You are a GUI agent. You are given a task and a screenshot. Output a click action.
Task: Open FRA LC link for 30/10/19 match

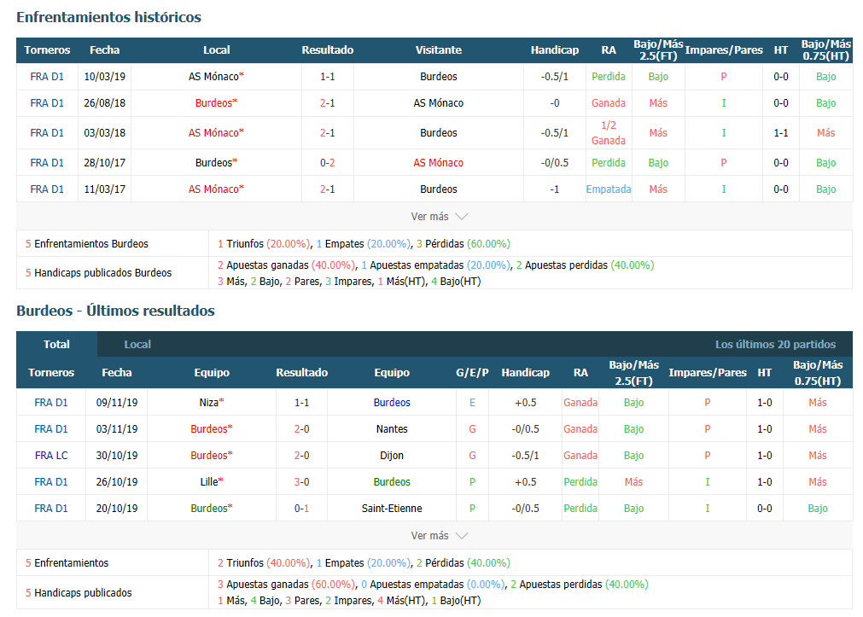[51, 455]
